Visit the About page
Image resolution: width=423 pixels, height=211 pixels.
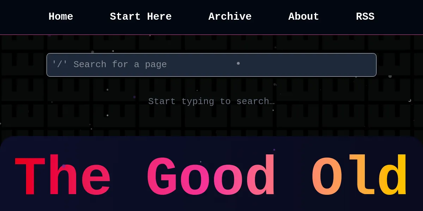(304, 17)
